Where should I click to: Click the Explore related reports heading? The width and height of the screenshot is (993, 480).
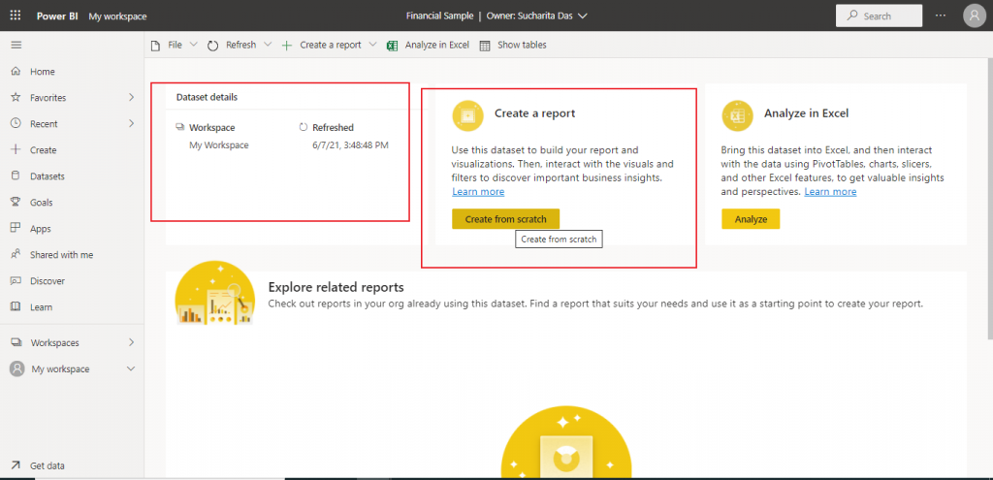coord(336,287)
